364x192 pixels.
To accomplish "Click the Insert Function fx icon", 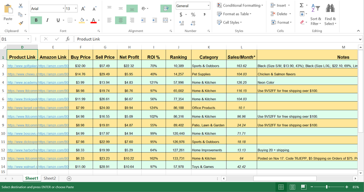I will [68, 39].
